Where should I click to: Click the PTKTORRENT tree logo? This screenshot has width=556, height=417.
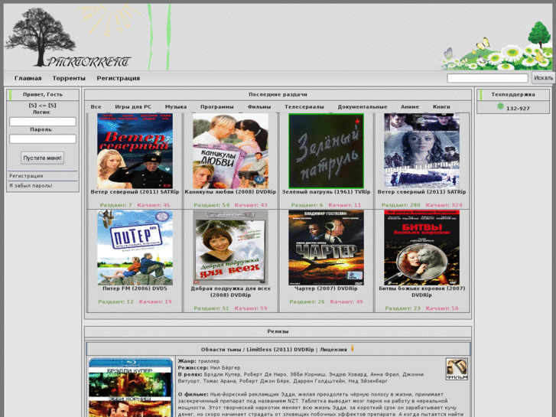pyautogui.click(x=67, y=37)
